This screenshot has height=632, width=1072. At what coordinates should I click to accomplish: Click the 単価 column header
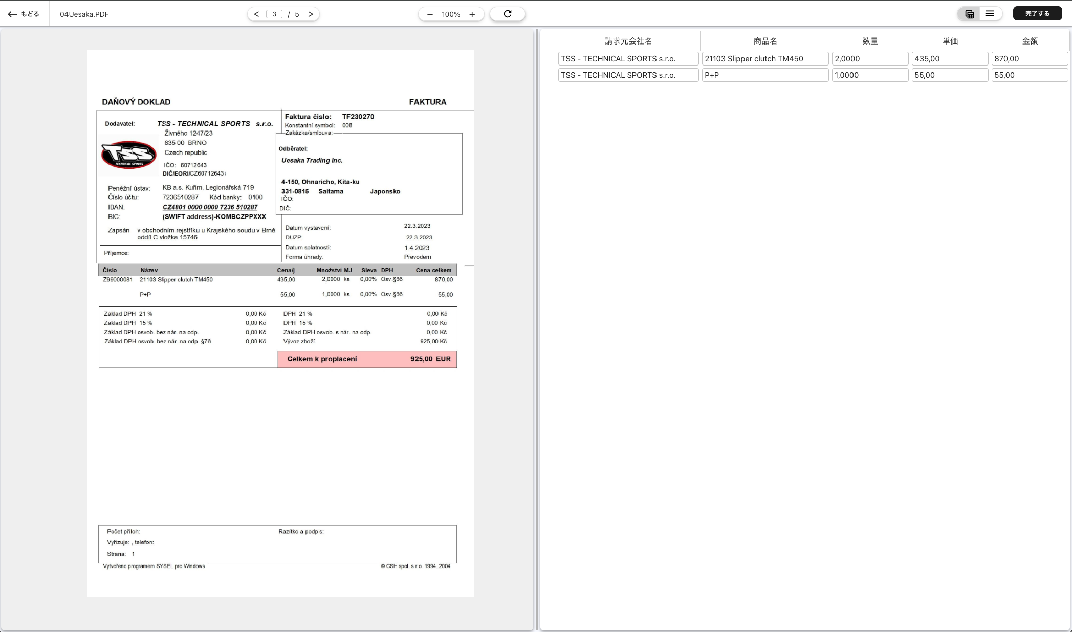(950, 41)
